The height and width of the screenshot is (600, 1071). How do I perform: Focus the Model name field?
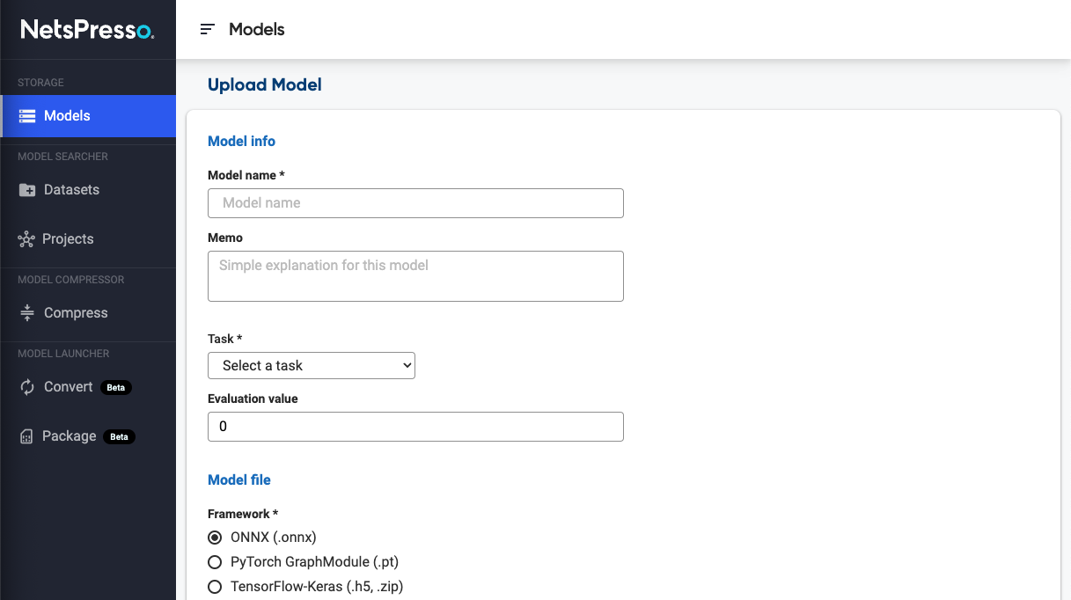415,203
